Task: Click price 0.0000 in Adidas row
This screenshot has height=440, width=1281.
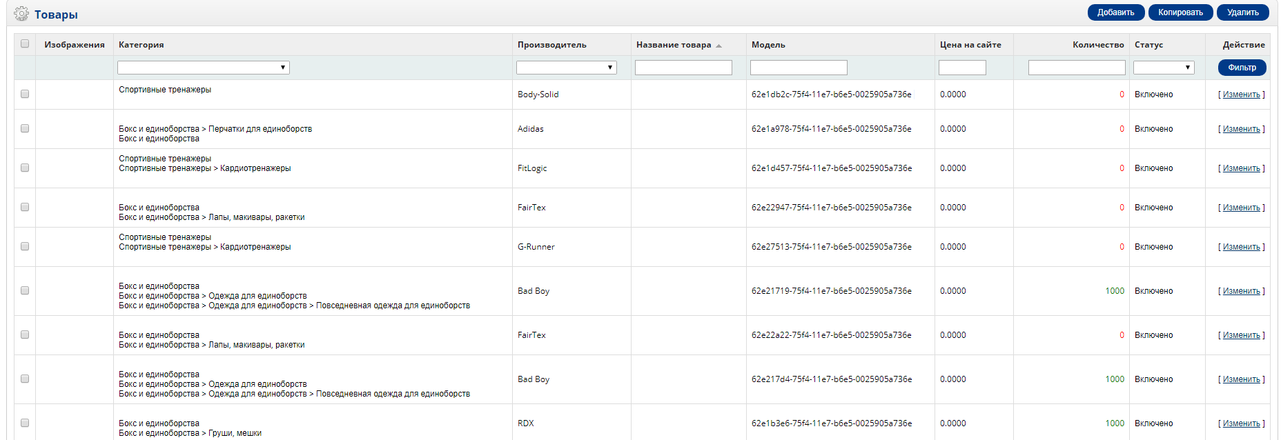Action: point(953,129)
